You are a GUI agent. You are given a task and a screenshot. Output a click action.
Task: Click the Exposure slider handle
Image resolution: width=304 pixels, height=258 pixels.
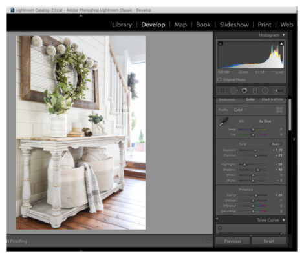255,150
